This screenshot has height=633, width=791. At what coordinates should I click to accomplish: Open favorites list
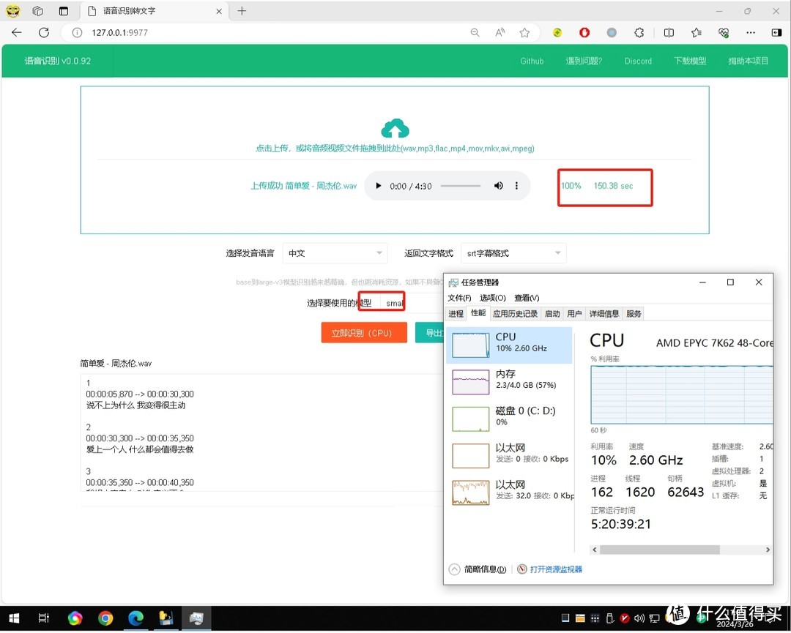click(x=697, y=33)
